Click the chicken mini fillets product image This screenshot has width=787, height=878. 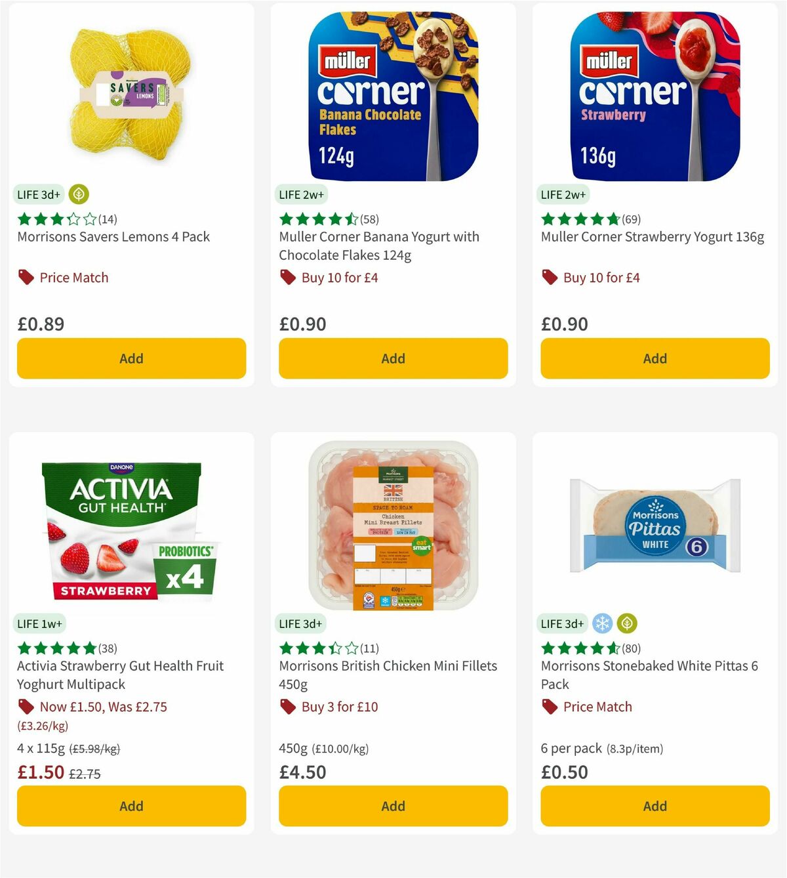click(x=393, y=525)
